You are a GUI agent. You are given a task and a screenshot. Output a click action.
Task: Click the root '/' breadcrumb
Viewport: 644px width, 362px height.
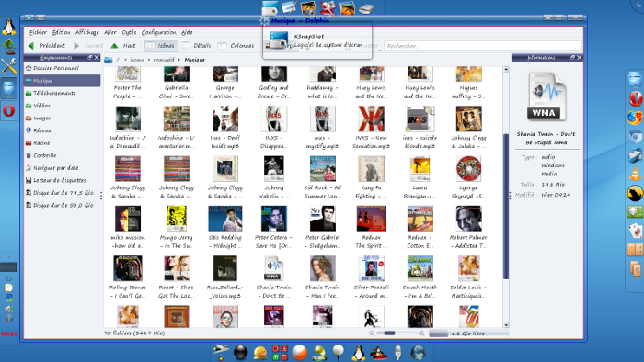point(118,60)
